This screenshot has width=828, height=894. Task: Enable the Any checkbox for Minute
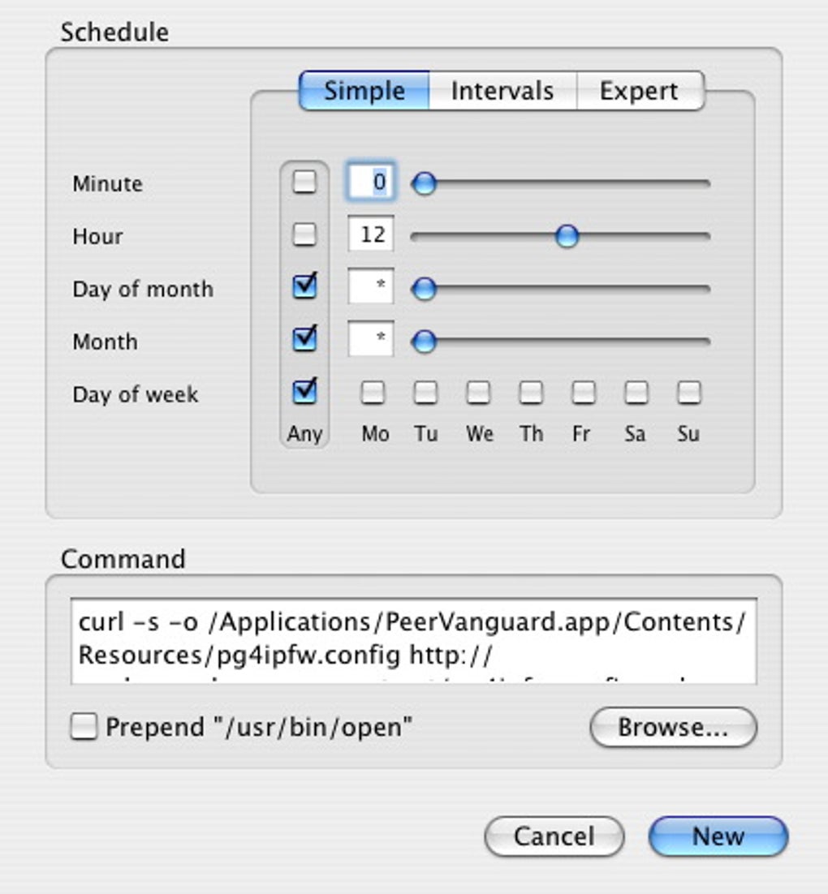(x=304, y=183)
